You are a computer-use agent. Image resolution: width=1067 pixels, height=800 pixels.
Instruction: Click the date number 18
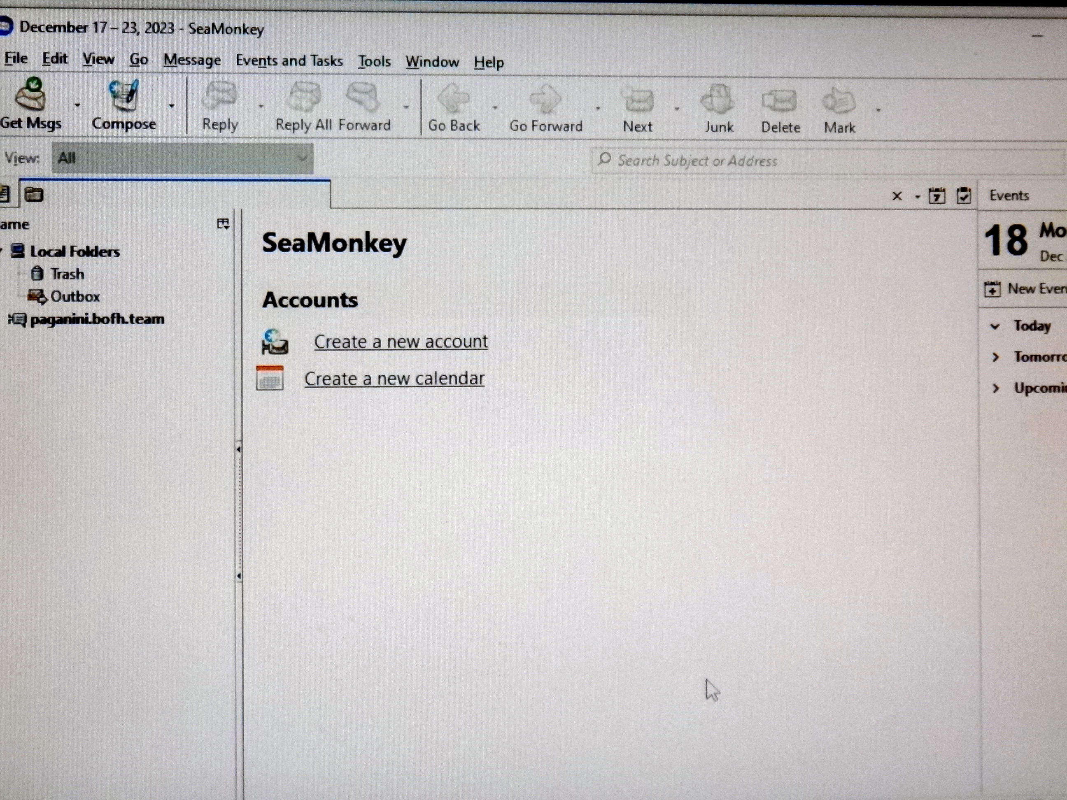coord(1006,240)
